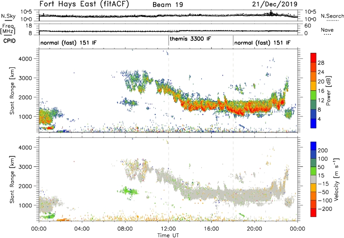This screenshot has width=344, height=238.
Task: Click the '04:00' time axis label
Action: click(x=82, y=229)
